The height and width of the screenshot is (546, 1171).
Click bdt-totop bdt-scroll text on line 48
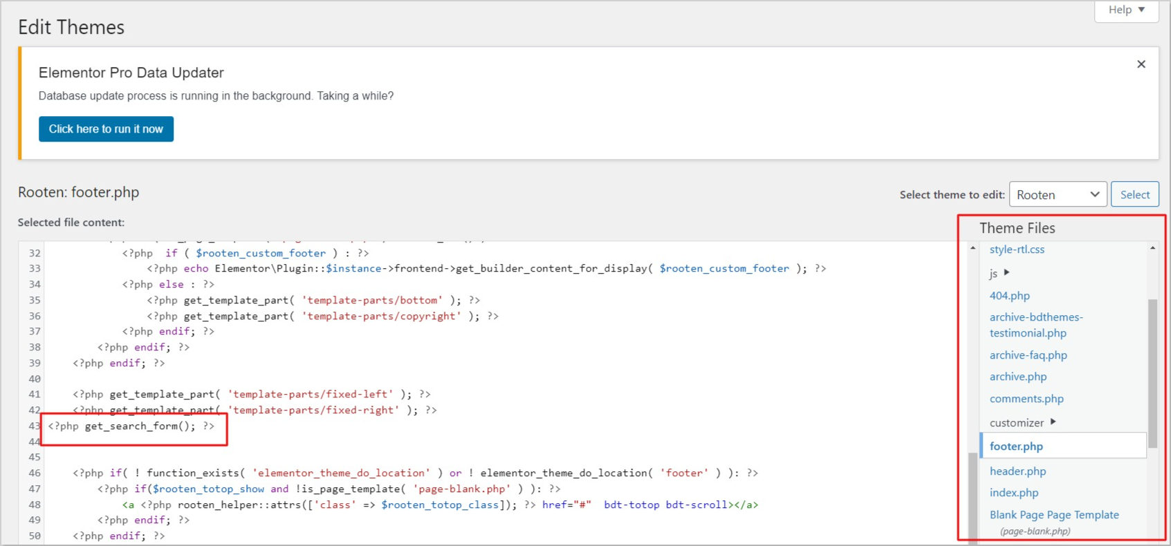pyautogui.click(x=665, y=505)
